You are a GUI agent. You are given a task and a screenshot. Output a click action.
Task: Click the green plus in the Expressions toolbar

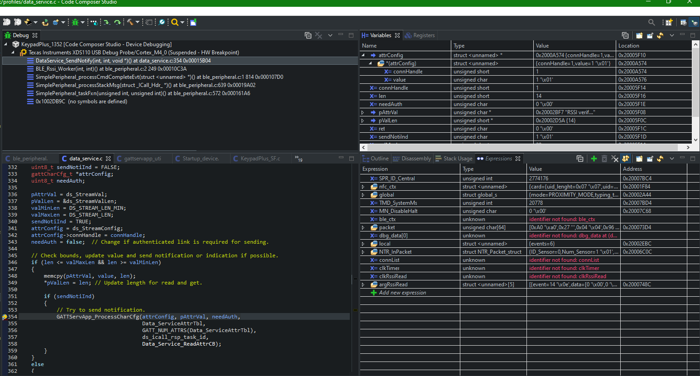point(594,159)
